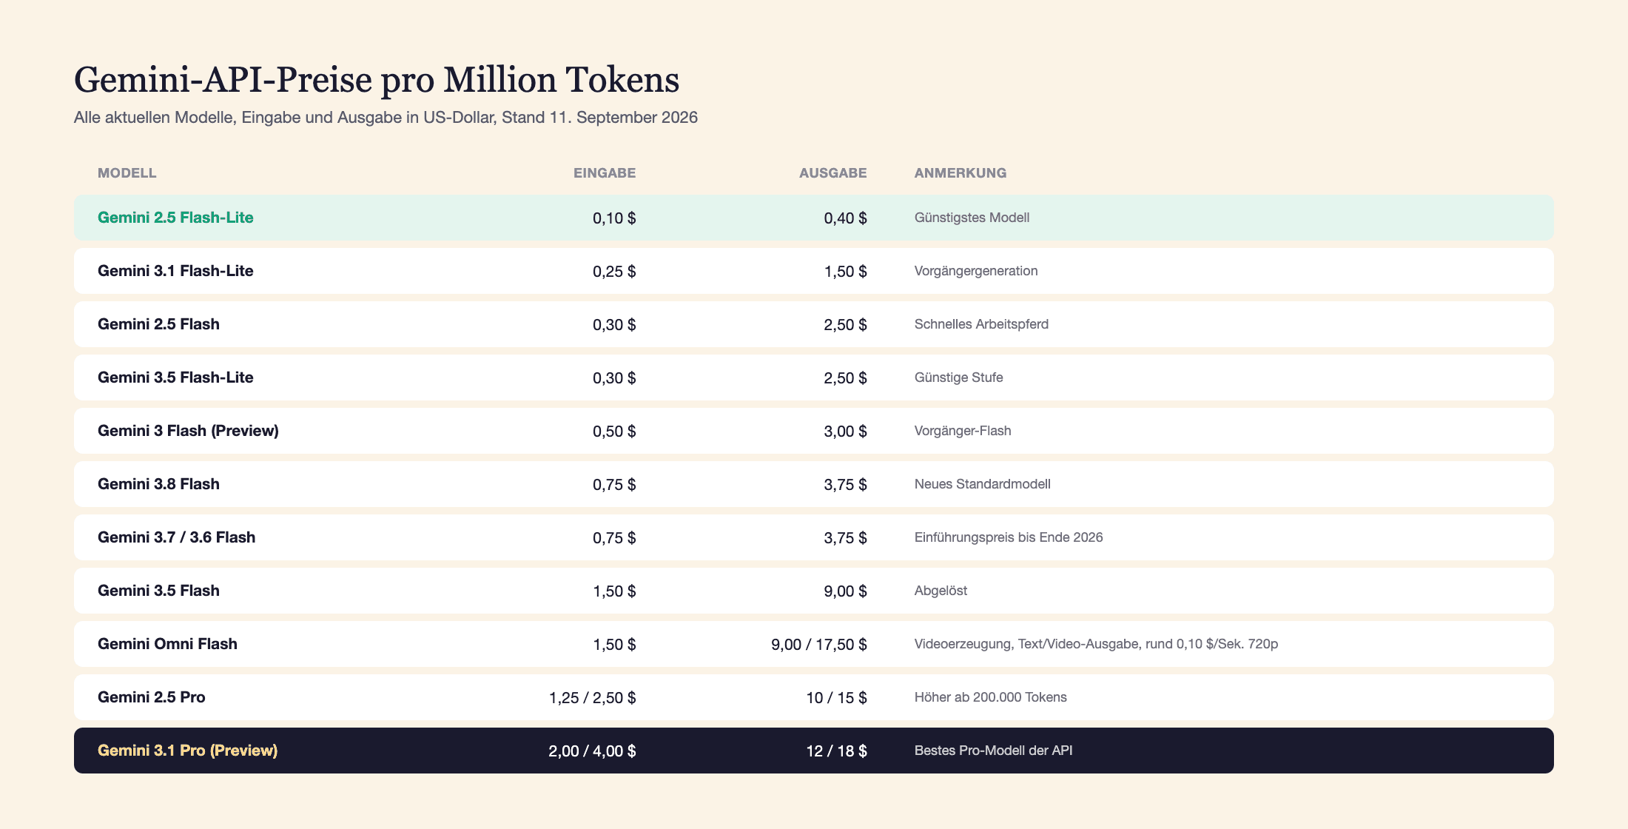1628x829 pixels.
Task: Click the 3,75 $ output price of Gemini 3.8 Flash
Action: 845,485
